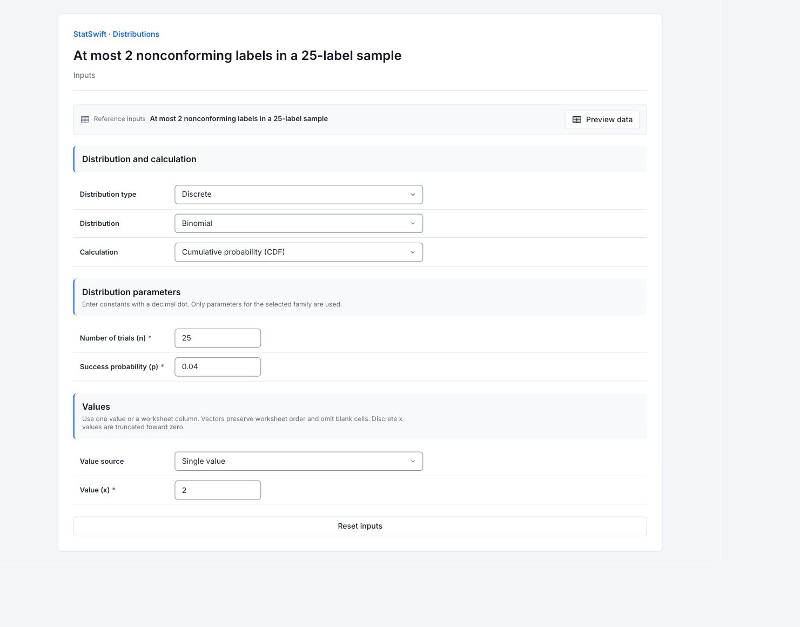
Task: Click the bold reference inputs dataset name
Action: (x=239, y=119)
